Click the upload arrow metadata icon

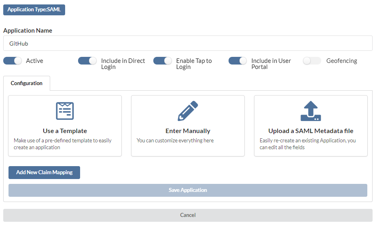pyautogui.click(x=311, y=111)
